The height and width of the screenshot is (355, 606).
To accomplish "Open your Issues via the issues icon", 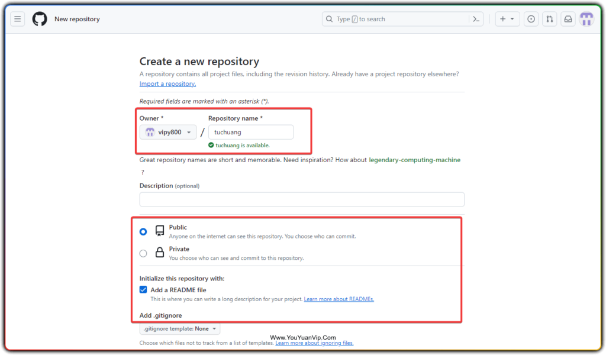I will [531, 18].
